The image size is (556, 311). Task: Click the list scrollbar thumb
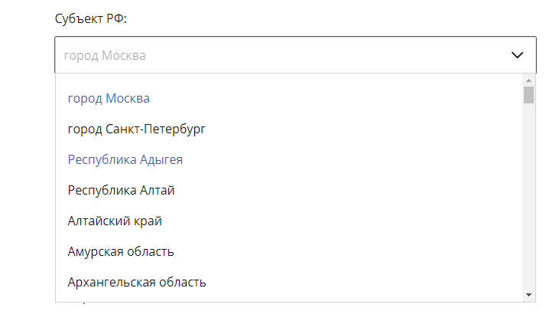528,94
